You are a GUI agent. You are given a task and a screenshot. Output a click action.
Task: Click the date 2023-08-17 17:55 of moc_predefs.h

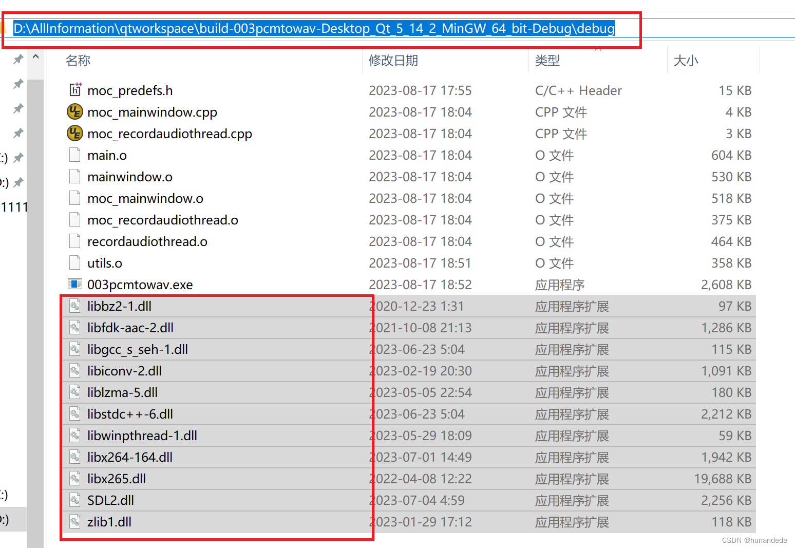pyautogui.click(x=420, y=90)
